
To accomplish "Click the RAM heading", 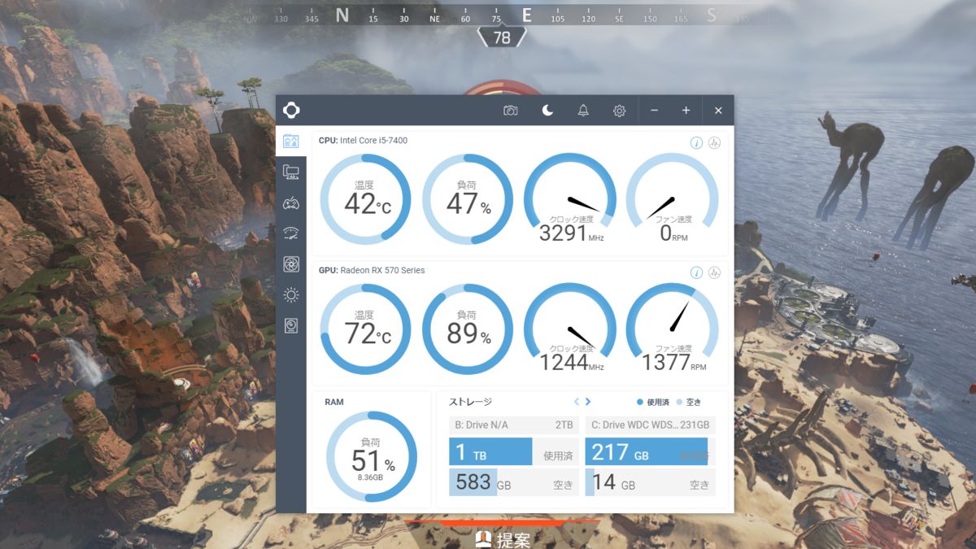I will click(x=334, y=402).
